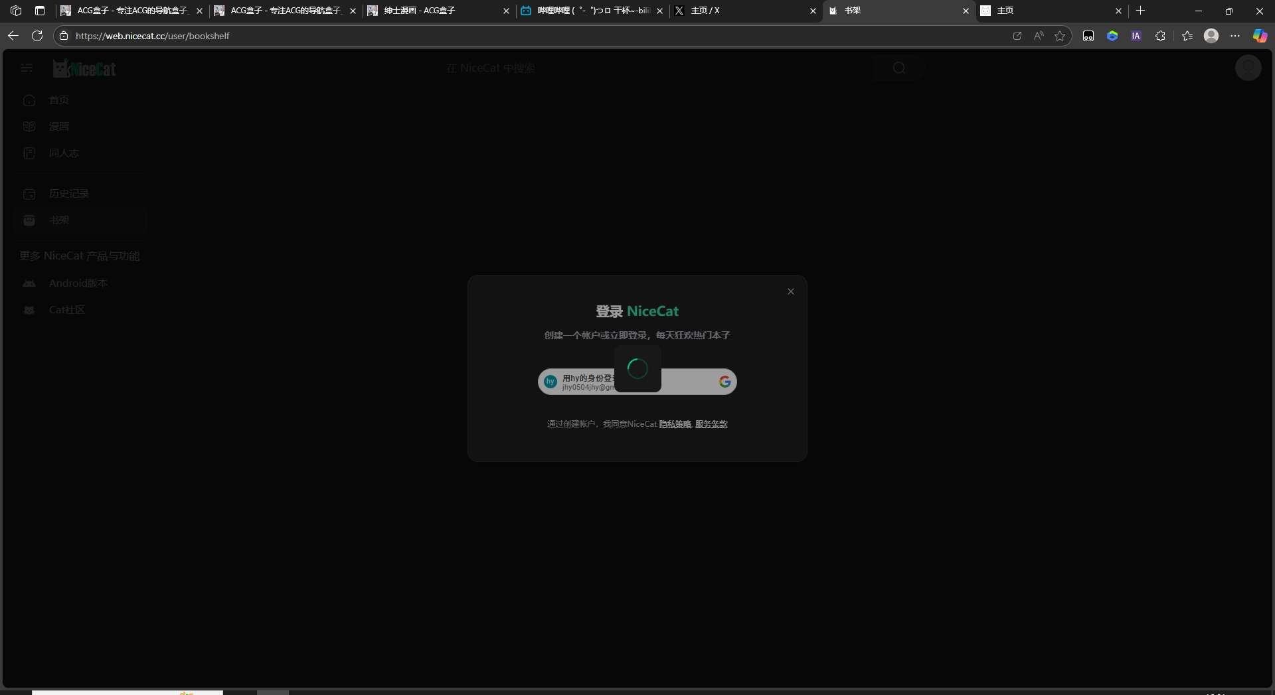Image resolution: width=1275 pixels, height=695 pixels.
Task: Open the user avatar in page header
Action: (x=1248, y=68)
